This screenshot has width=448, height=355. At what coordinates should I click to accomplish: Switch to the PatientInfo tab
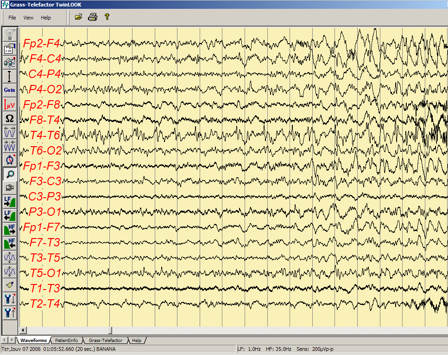66,341
